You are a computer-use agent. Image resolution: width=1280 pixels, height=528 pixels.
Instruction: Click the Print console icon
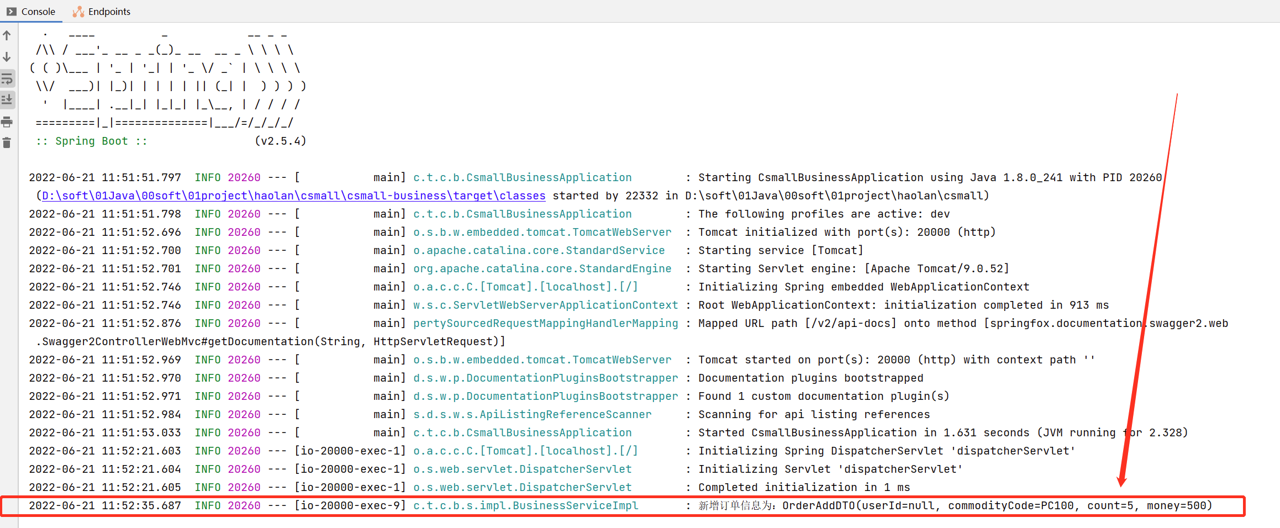(7, 122)
